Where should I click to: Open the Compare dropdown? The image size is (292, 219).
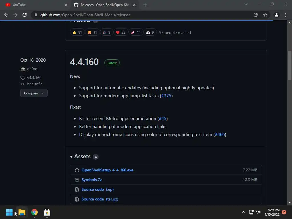pyautogui.click(x=34, y=93)
